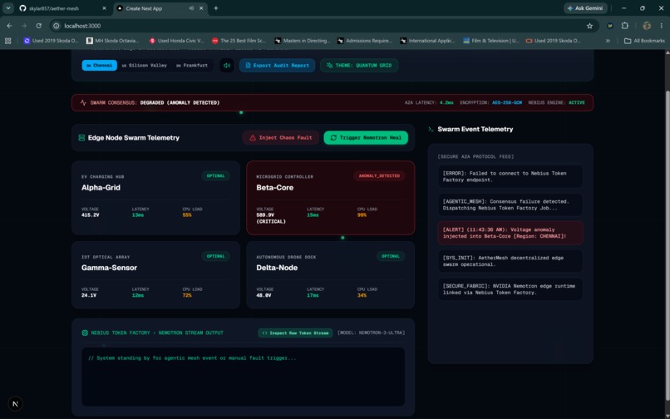The width and height of the screenshot is (670, 419).
Task: Open the tab search dropdown arrow
Action: [7, 8]
